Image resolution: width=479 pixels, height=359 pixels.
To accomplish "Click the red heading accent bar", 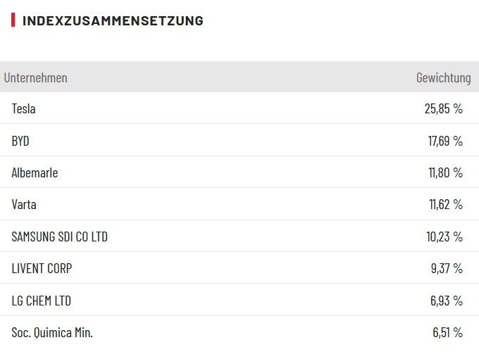I will (x=13, y=20).
